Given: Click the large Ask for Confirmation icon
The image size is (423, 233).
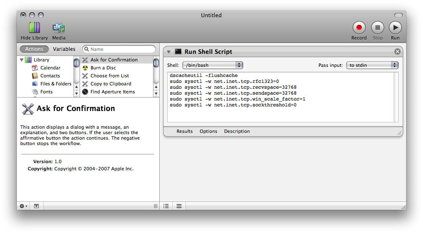Looking at the screenshot, I should tap(28, 109).
